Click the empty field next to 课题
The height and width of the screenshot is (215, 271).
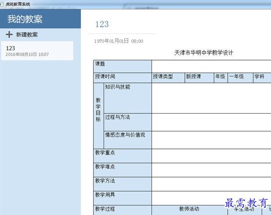(211, 66)
